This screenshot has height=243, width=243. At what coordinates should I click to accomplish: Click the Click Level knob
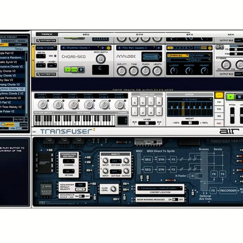tap(113, 189)
